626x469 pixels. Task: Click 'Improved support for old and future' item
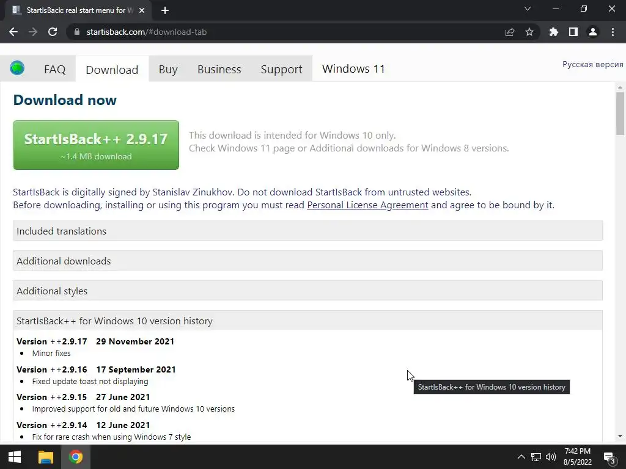[x=133, y=409]
